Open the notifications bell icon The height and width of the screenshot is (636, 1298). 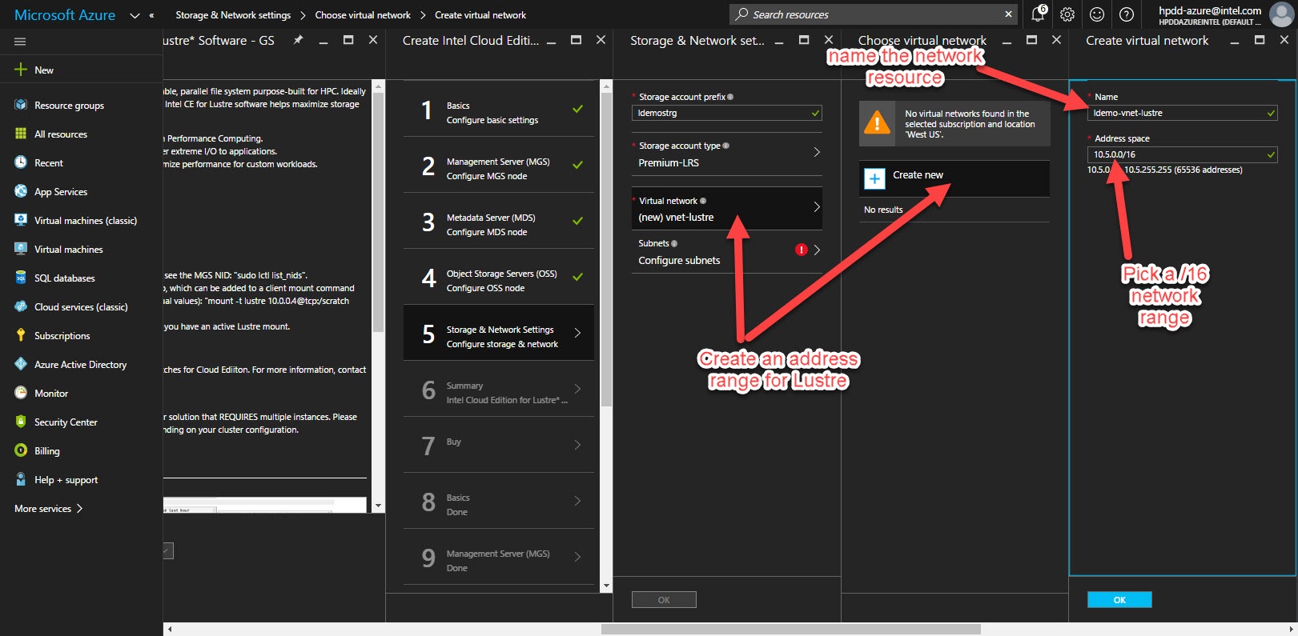pos(1039,14)
